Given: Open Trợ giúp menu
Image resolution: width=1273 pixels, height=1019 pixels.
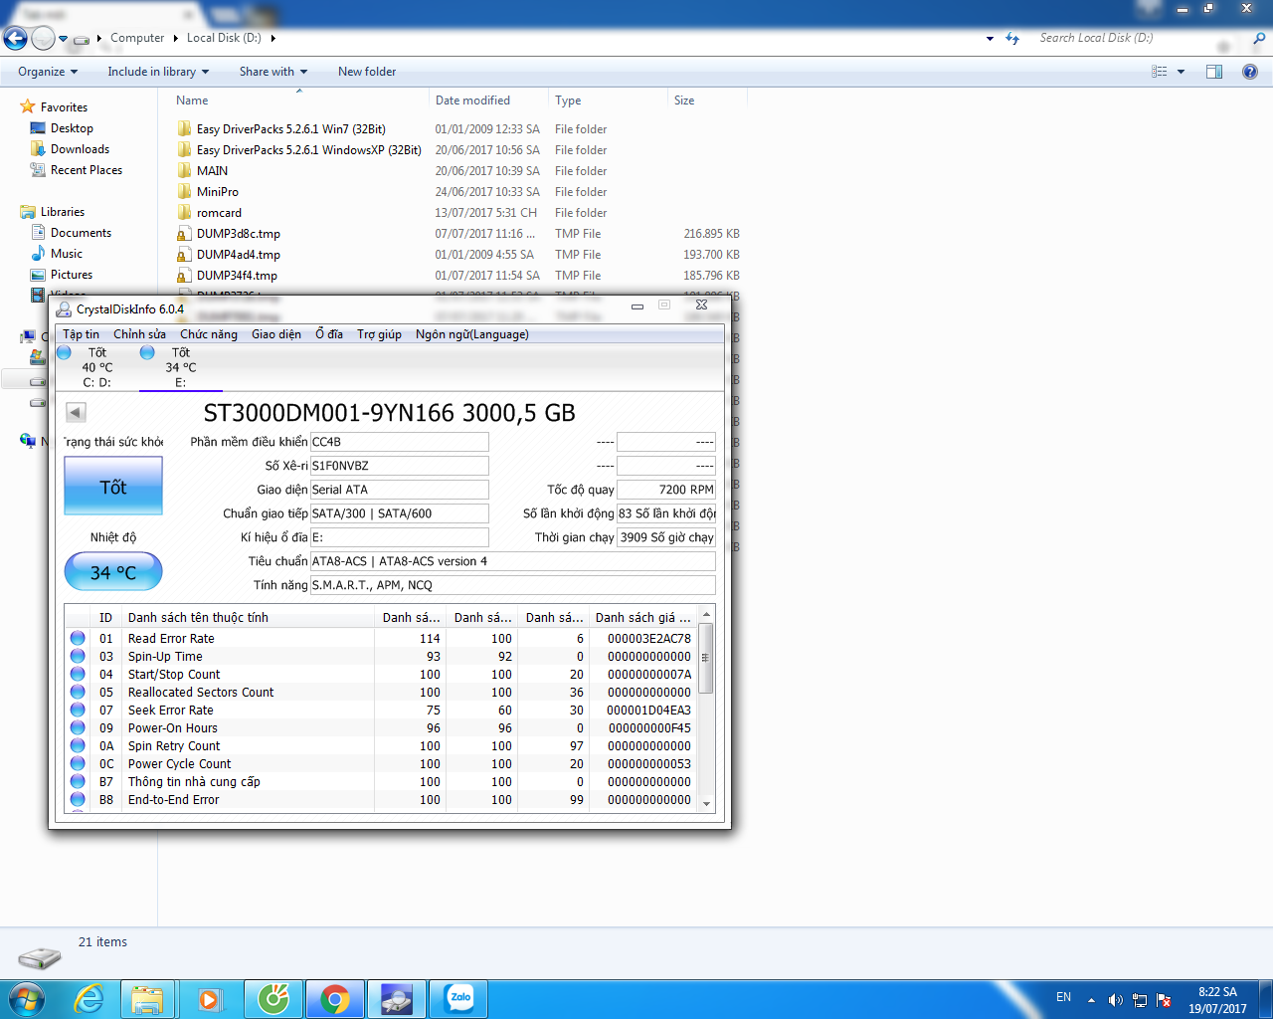Looking at the screenshot, I should click(380, 334).
